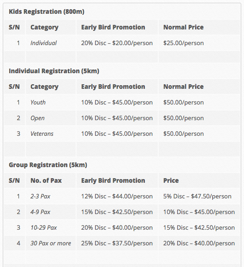Click 15% Disc – $42.50/person group price cell

(199, 228)
